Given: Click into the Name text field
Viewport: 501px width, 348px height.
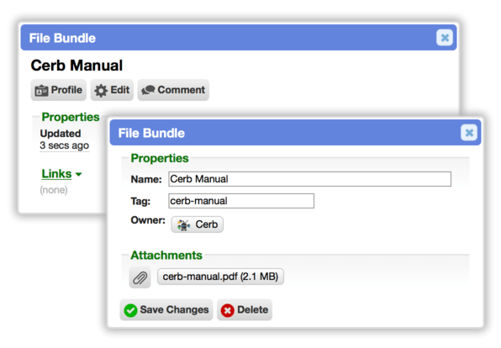Looking at the screenshot, I should [309, 179].
